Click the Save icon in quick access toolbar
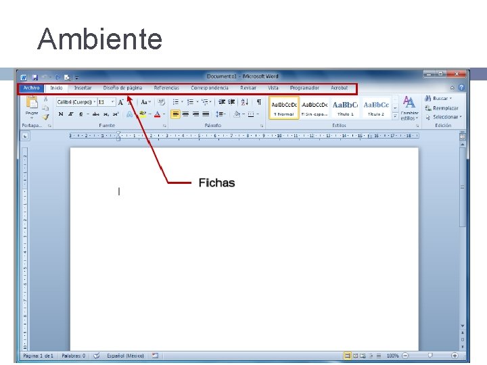487x365 pixels. pyautogui.click(x=35, y=77)
